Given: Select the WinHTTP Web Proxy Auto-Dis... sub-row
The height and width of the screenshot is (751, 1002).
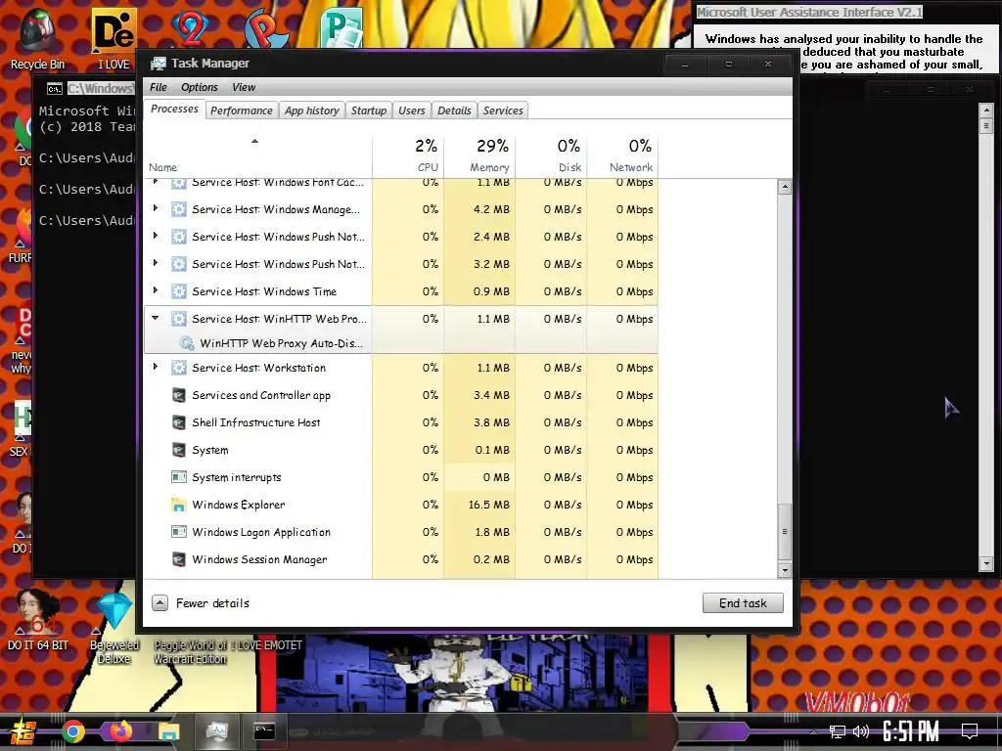Looking at the screenshot, I should click(401, 343).
